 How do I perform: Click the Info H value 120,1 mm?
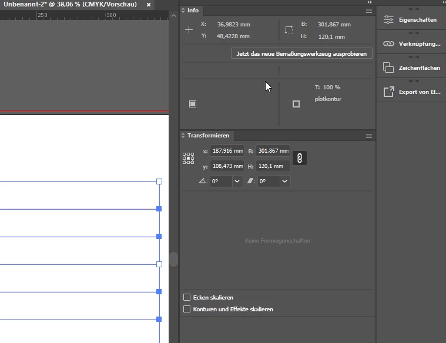coord(331,36)
